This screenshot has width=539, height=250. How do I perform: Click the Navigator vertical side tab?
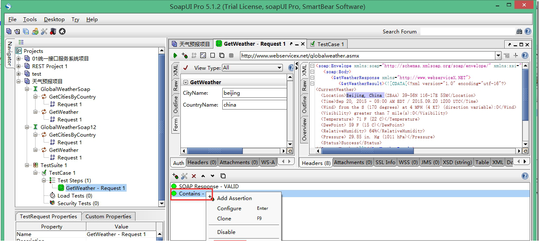(x=10, y=53)
